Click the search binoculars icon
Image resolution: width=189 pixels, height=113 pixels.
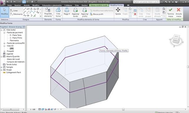pos(161,2)
